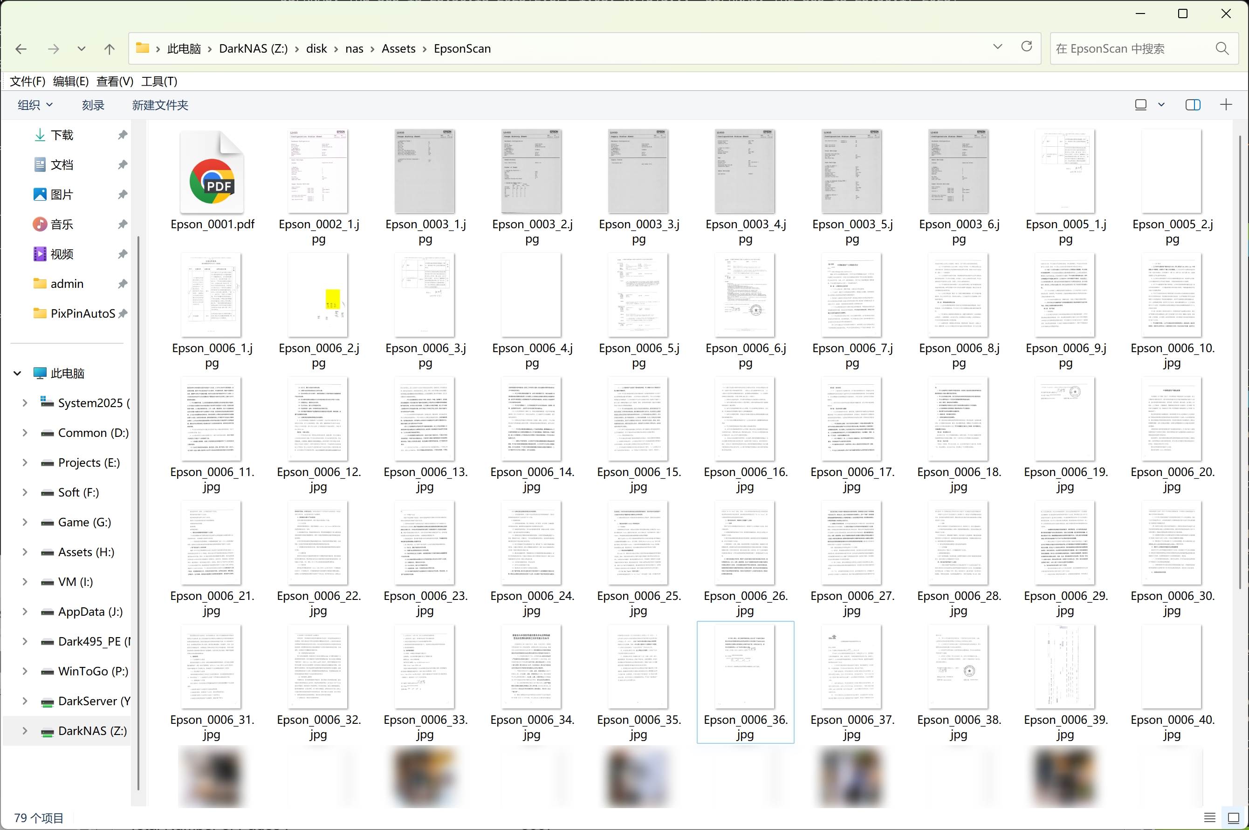Open the 工具(T) menu

(159, 82)
